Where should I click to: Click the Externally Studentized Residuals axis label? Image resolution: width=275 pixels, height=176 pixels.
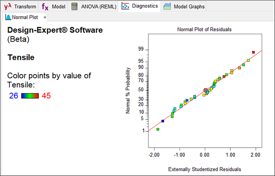click(204, 169)
